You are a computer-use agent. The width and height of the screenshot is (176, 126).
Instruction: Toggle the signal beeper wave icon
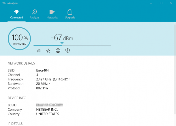39,51
